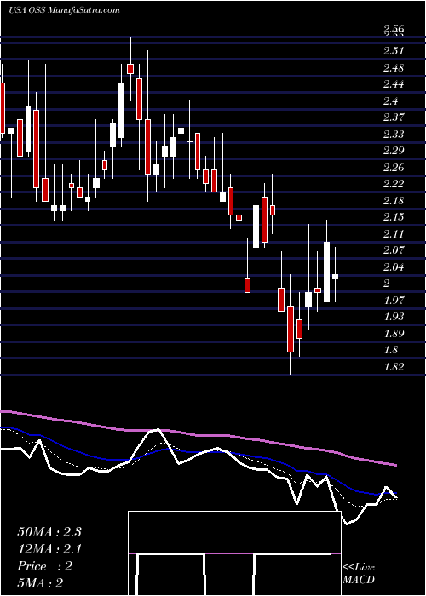Click the last white candlestick on the right
Image resolution: width=426 pixels, height=596 pixels.
(335, 277)
